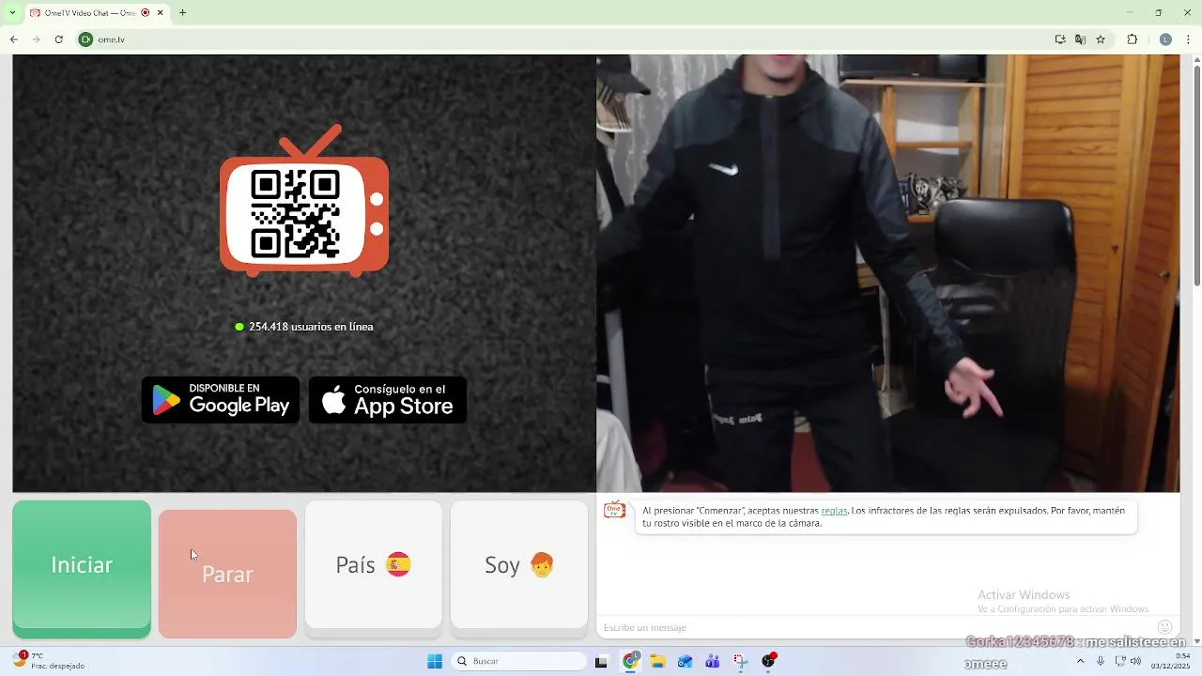
Task: Open the Chrome three-dot menu
Action: pos(1188,39)
